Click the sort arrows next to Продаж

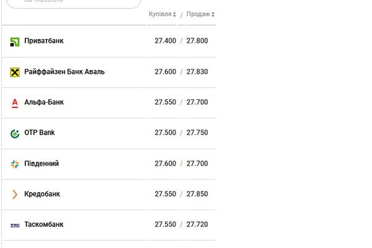(x=213, y=14)
